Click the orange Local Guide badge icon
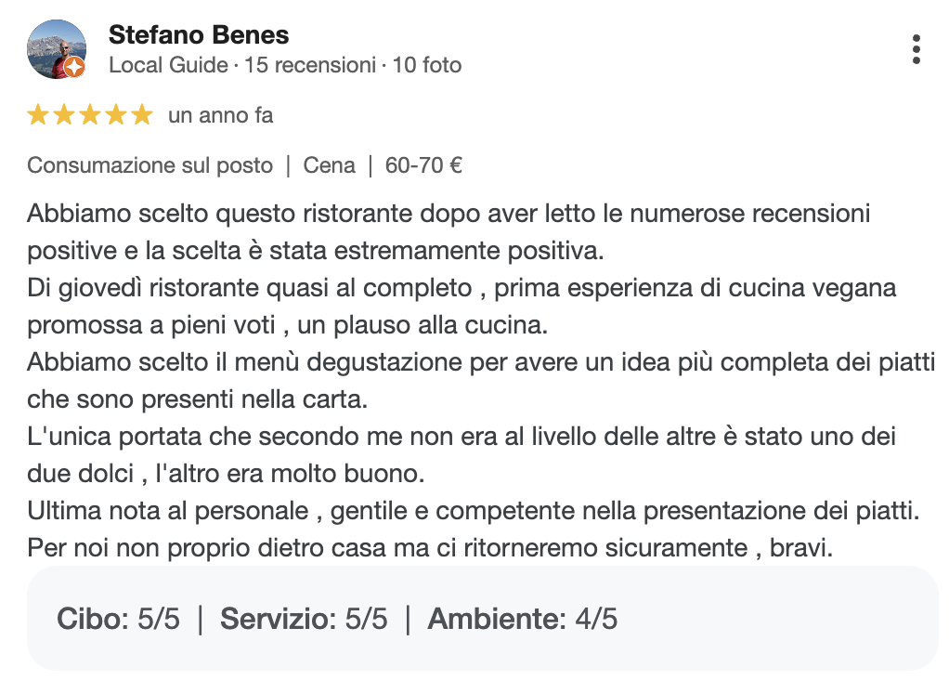949x680 pixels. click(x=75, y=67)
